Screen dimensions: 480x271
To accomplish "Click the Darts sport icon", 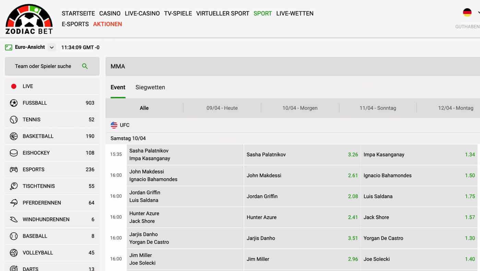I will coord(14,268).
